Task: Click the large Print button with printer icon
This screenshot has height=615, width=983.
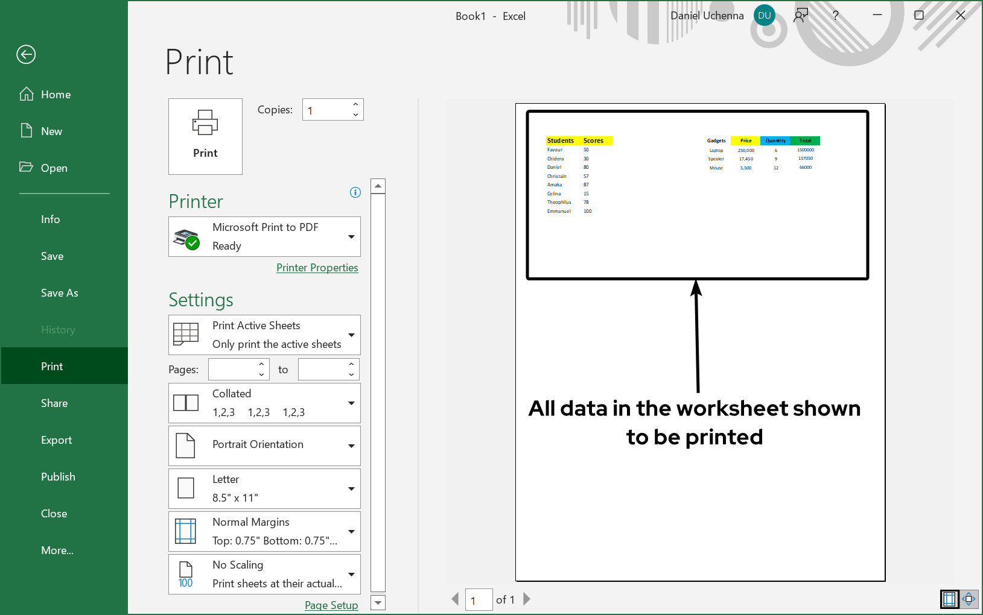Action: pos(205,136)
